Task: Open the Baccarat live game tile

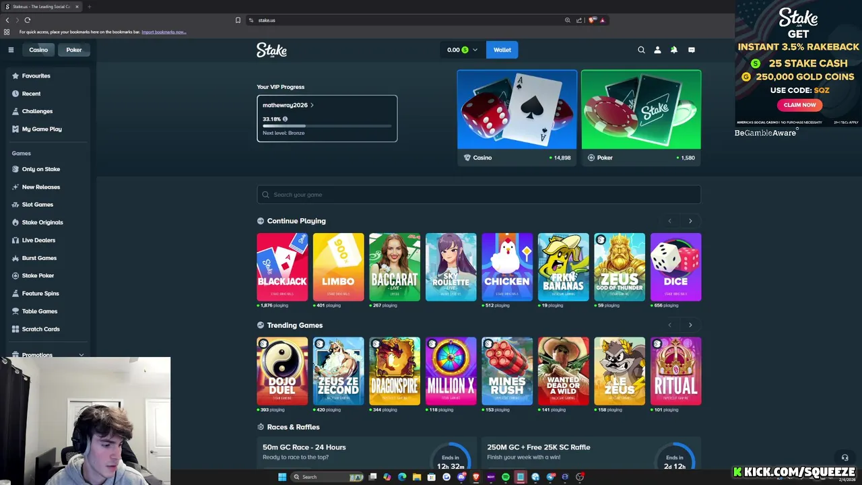Action: (x=395, y=267)
